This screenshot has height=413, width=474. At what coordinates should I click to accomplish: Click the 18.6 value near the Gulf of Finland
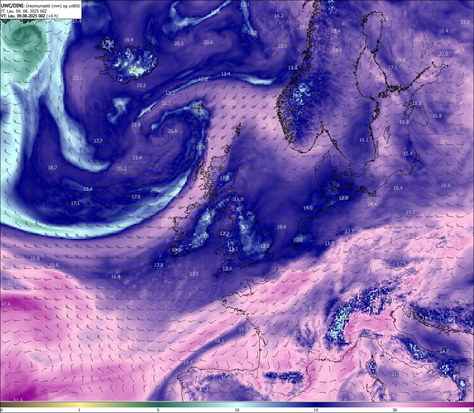click(404, 122)
